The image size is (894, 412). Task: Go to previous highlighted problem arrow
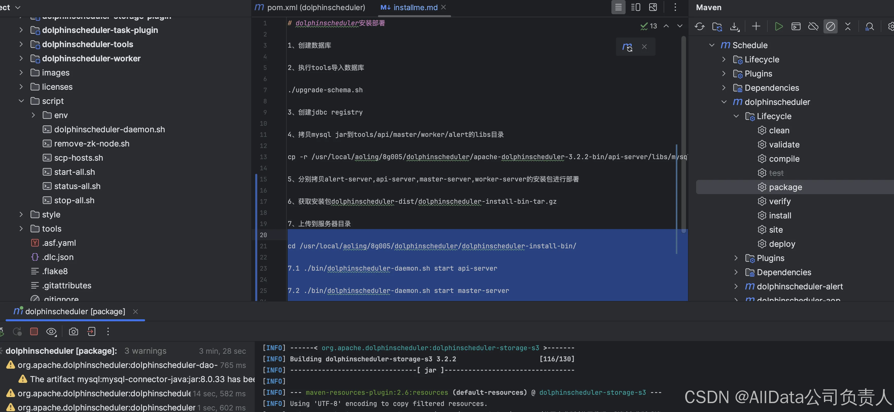666,26
